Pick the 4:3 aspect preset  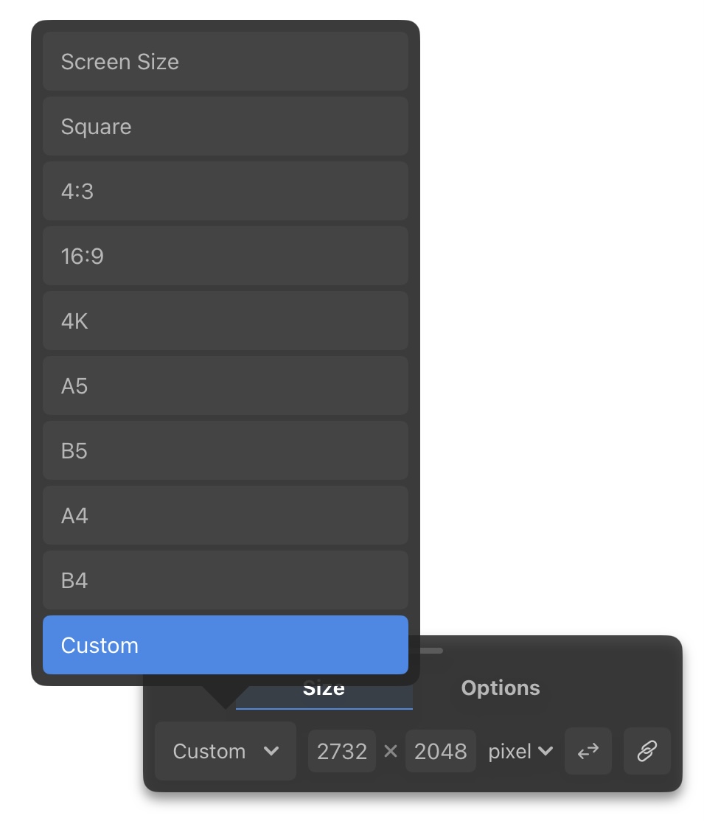(226, 191)
